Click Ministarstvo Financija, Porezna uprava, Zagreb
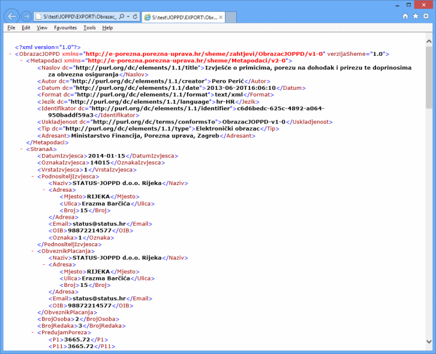This screenshot has width=436, height=354. point(145,136)
